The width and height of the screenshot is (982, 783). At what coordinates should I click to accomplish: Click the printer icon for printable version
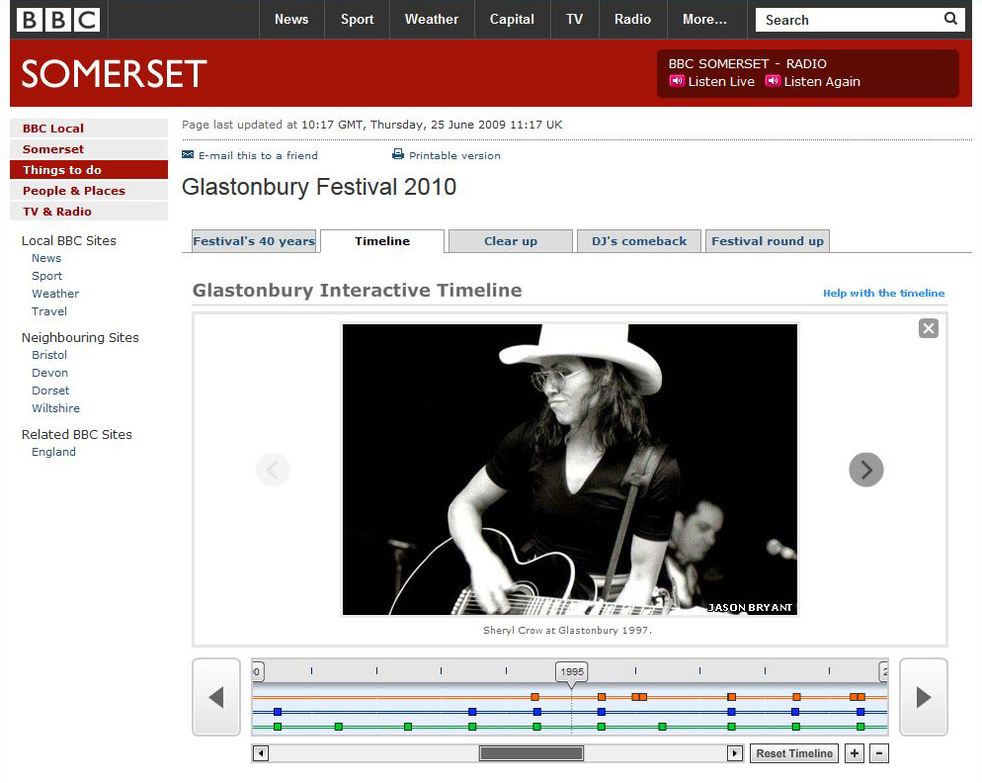tap(398, 155)
